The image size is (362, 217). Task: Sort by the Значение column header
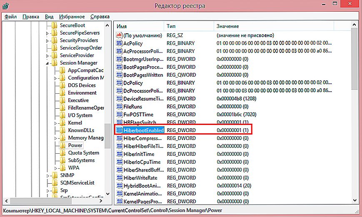pos(274,26)
